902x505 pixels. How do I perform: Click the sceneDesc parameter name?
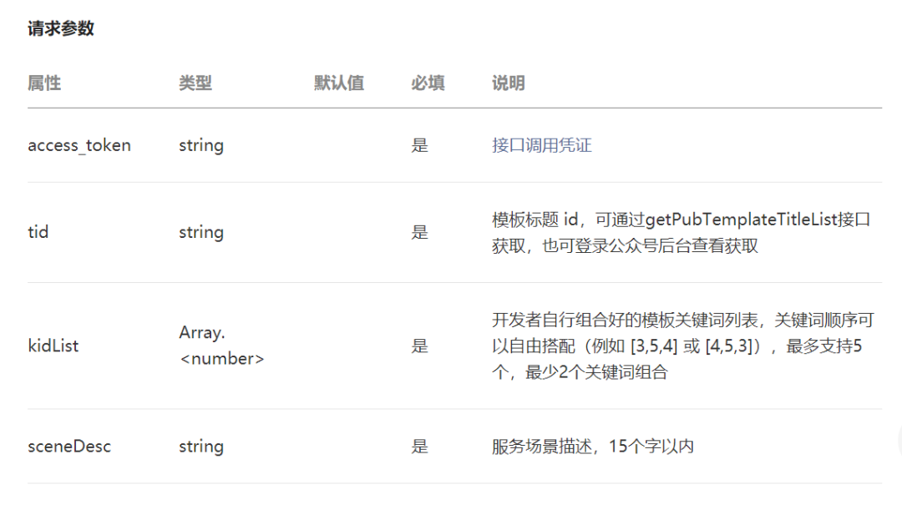coord(69,447)
